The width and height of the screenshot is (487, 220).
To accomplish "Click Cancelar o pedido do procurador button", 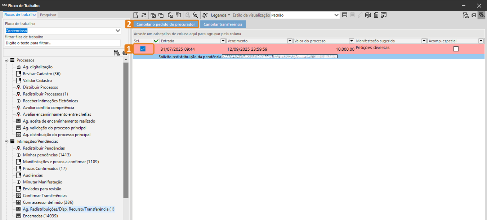I will (x=166, y=24).
